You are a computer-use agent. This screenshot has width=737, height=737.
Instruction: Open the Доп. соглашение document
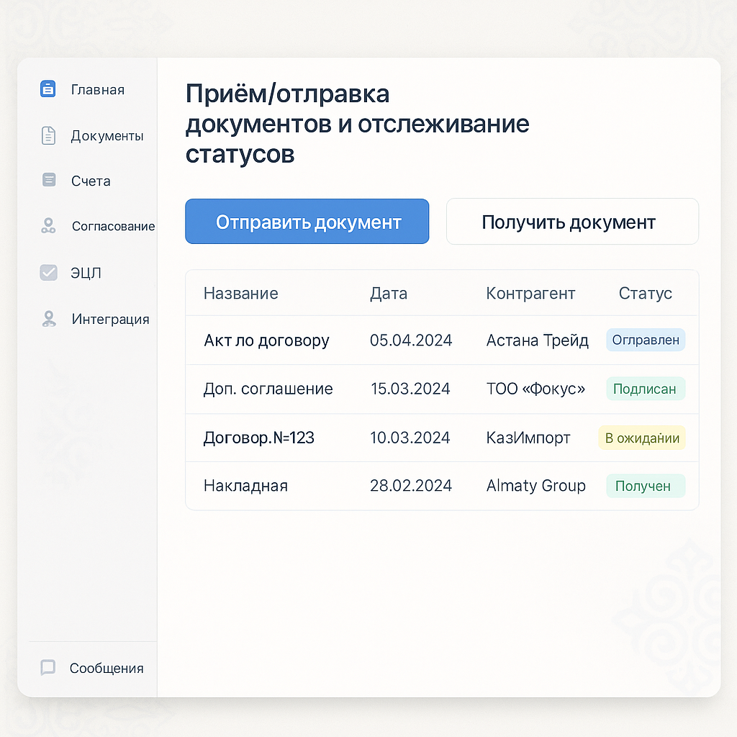[x=268, y=389]
